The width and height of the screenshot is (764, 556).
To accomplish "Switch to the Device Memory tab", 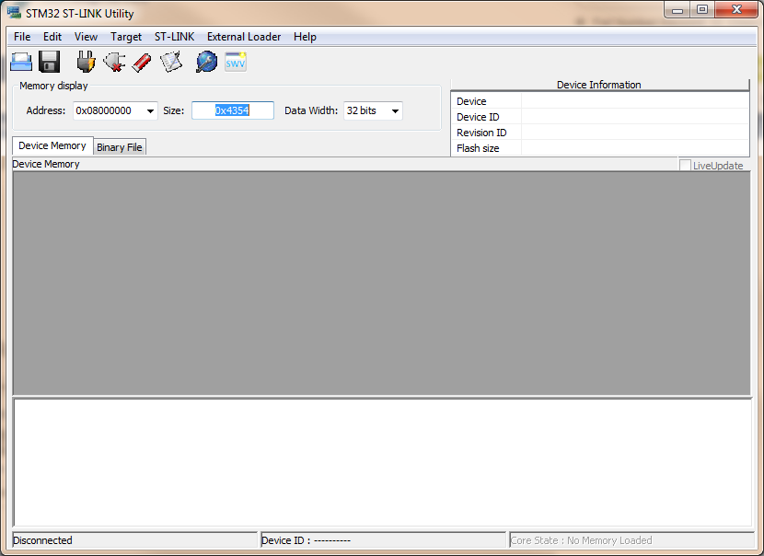I will (52, 145).
